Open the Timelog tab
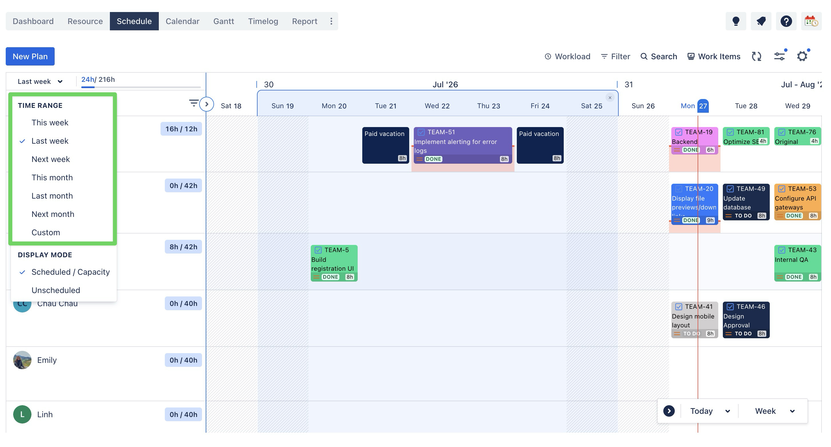This screenshot has height=447, width=831. point(263,21)
